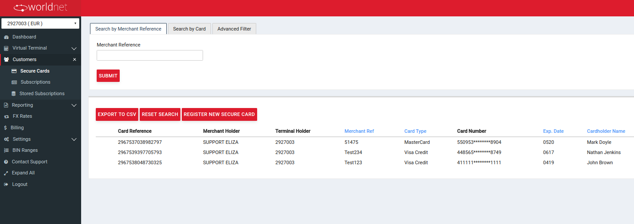Click card reference 2967539397705793
Viewport: 634px width, 224px height.
pyautogui.click(x=140, y=152)
